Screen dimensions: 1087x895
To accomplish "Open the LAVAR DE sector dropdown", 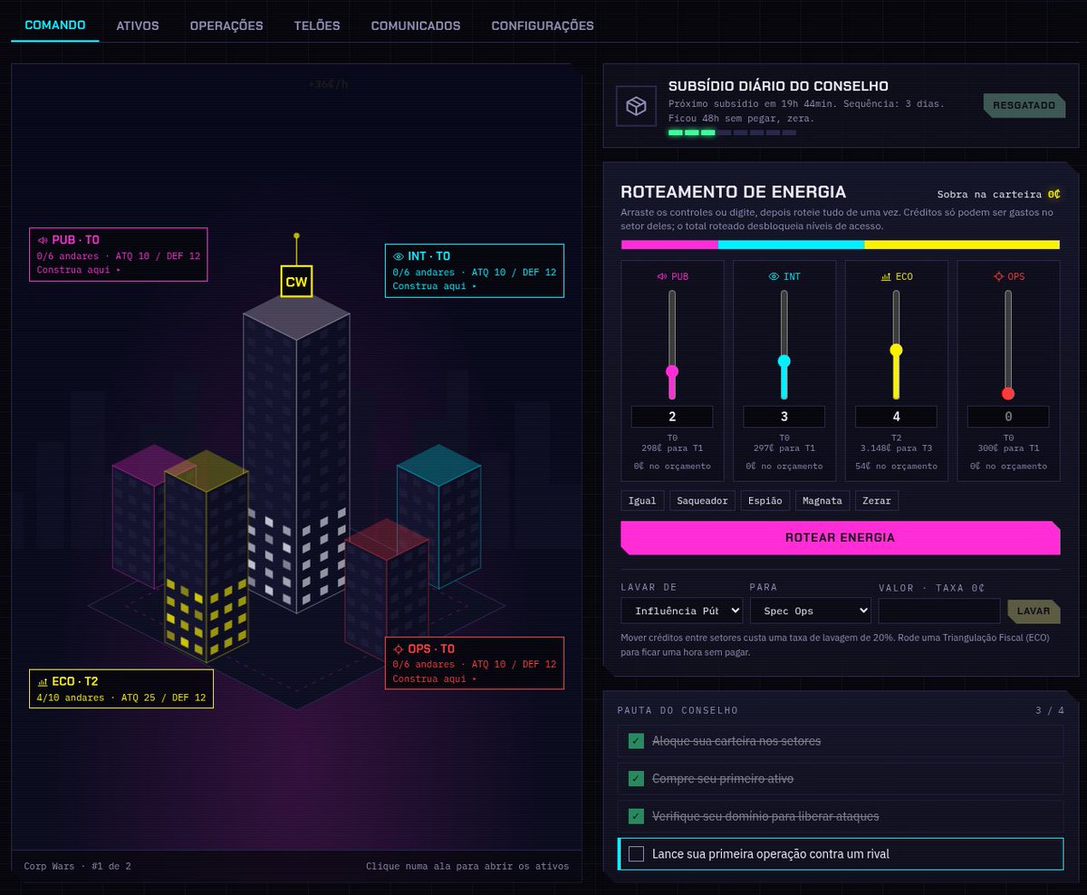I will tap(682, 611).
